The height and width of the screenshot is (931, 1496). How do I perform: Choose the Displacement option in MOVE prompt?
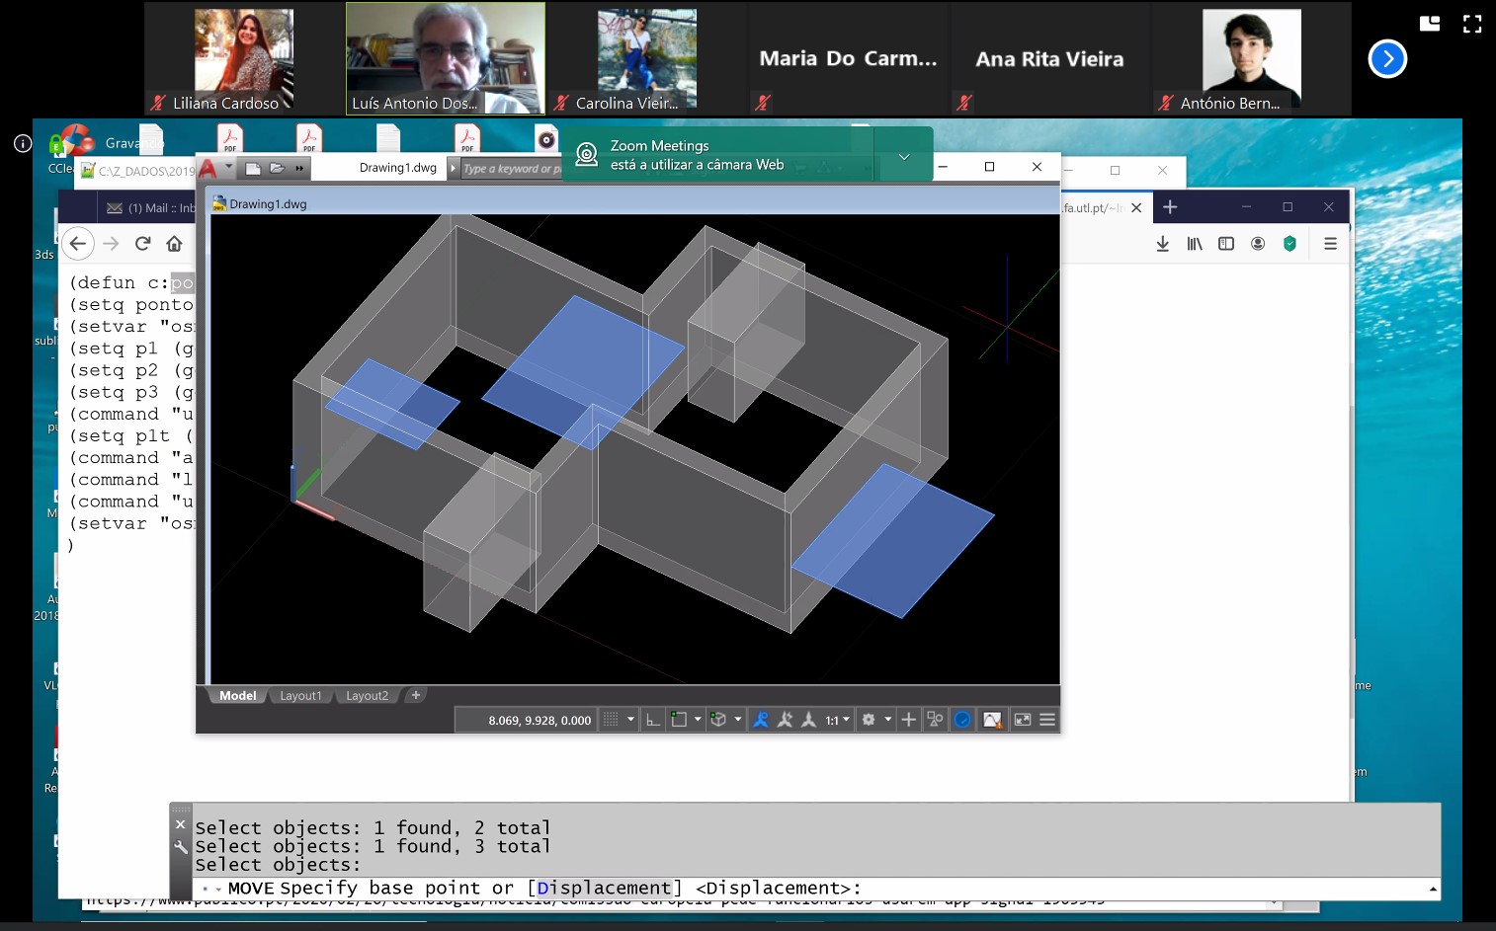point(604,889)
